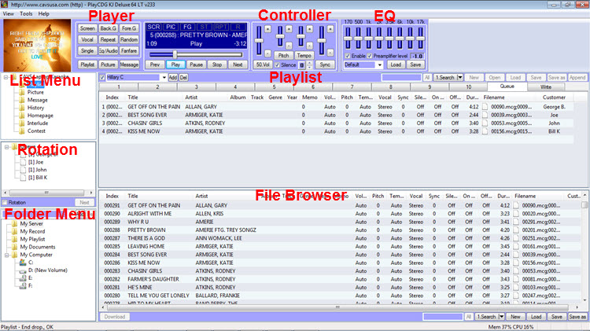This screenshot has height=331, width=590.
Task: Click file icon for 00090.mcg in queue
Action: click(485, 106)
